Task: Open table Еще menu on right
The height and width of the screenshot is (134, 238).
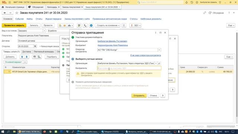Action: tap(229, 57)
